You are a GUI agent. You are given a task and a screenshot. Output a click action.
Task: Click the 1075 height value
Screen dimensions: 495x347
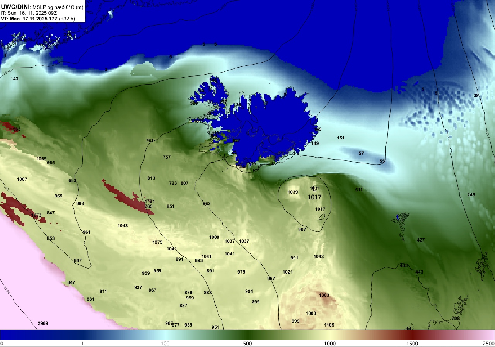[157, 242]
